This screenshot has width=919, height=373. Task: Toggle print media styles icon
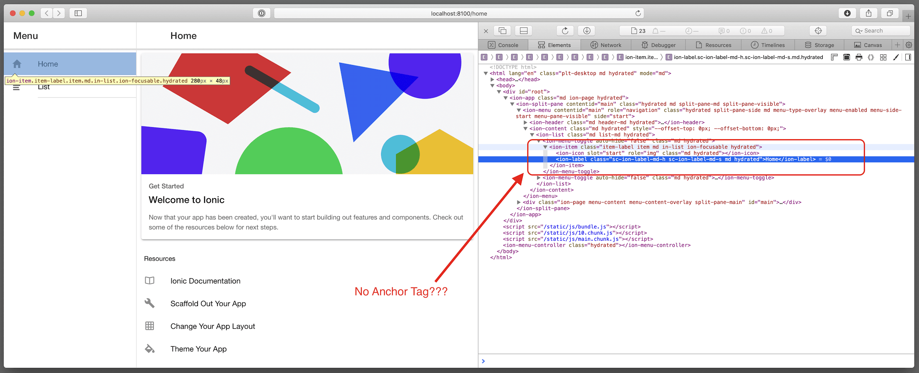point(859,57)
